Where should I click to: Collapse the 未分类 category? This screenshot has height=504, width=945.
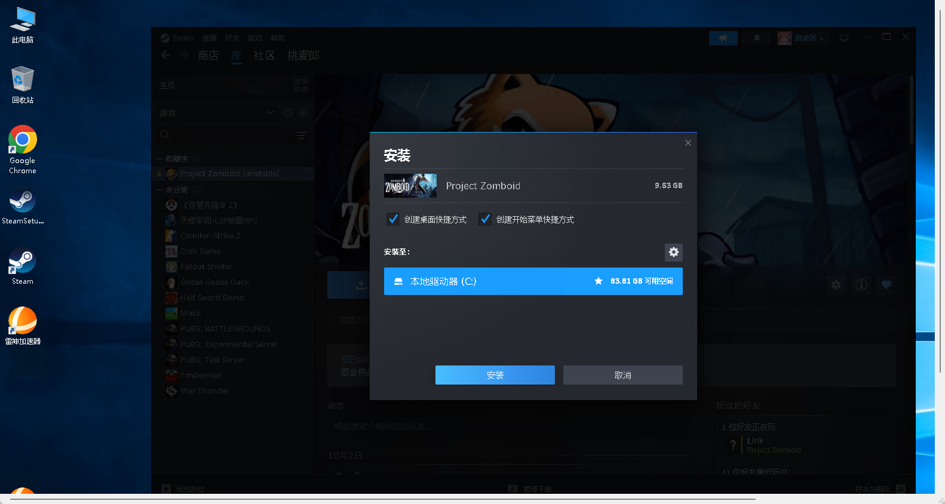[159, 190]
